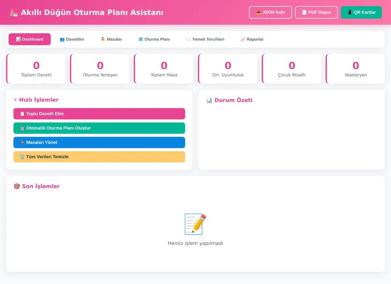Click Tüm Verileri Temizle
The height and width of the screenshot is (284, 391).
click(99, 157)
